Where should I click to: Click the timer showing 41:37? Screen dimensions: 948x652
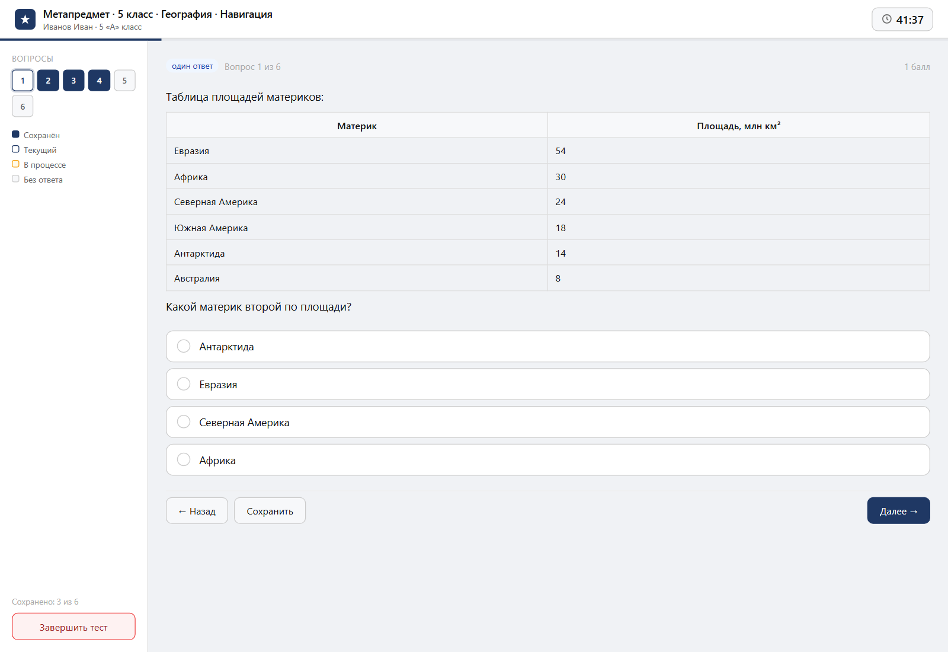[x=902, y=20]
